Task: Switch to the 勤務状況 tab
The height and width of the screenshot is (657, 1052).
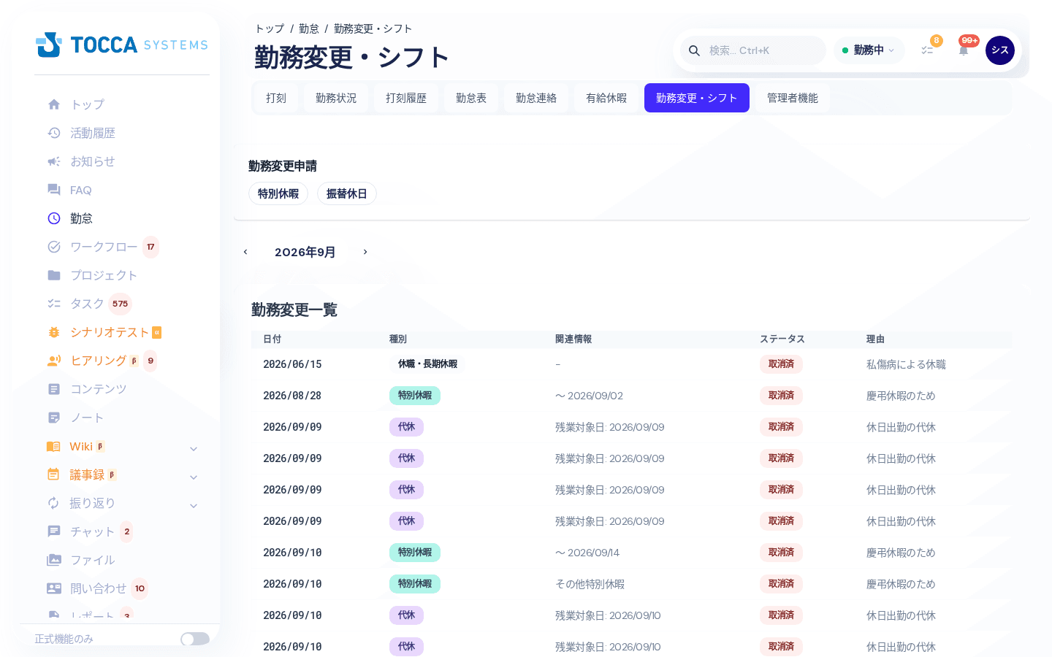Action: (x=336, y=98)
